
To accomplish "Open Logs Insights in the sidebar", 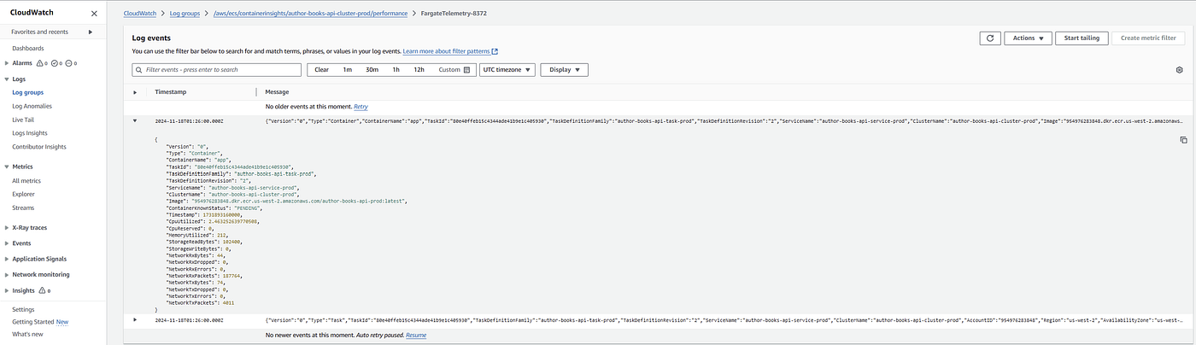I will tap(30, 133).
